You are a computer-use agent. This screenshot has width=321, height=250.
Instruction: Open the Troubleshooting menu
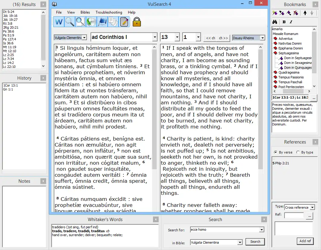point(109,12)
